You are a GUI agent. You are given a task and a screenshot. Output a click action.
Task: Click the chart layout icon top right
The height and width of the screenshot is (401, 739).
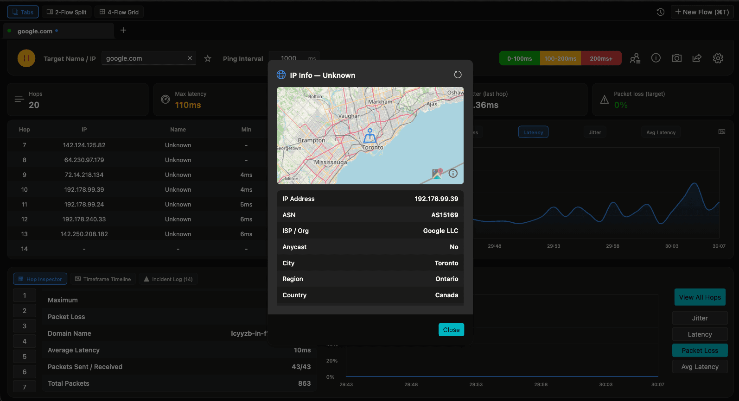coord(722,132)
